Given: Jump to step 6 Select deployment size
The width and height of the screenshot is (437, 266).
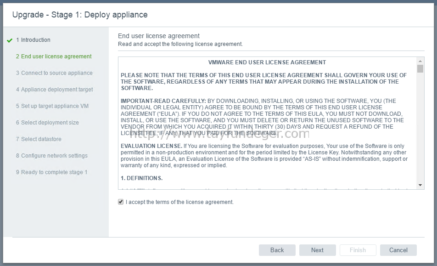Looking at the screenshot, I should (47, 122).
